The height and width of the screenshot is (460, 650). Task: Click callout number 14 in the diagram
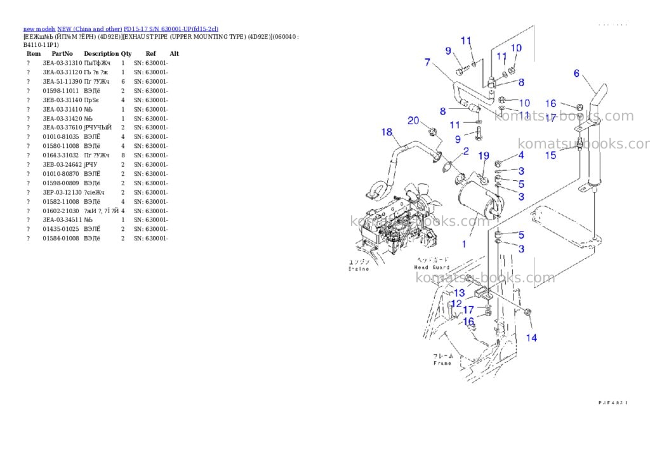click(531, 338)
